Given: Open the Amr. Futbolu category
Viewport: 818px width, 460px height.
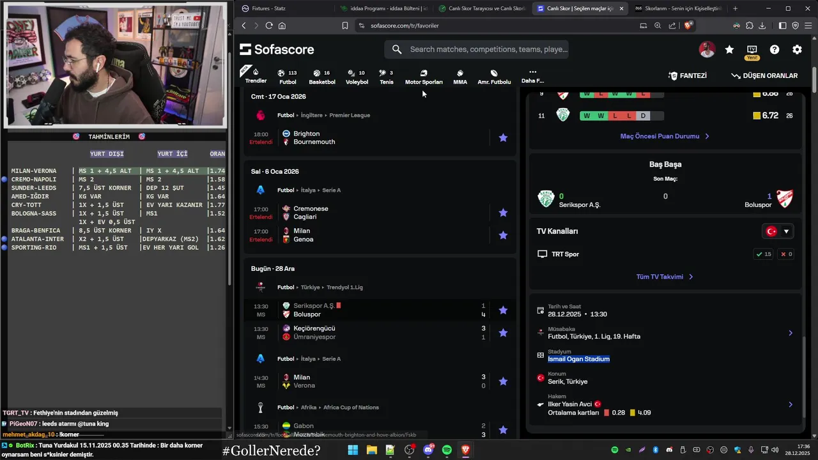Looking at the screenshot, I should point(494,77).
